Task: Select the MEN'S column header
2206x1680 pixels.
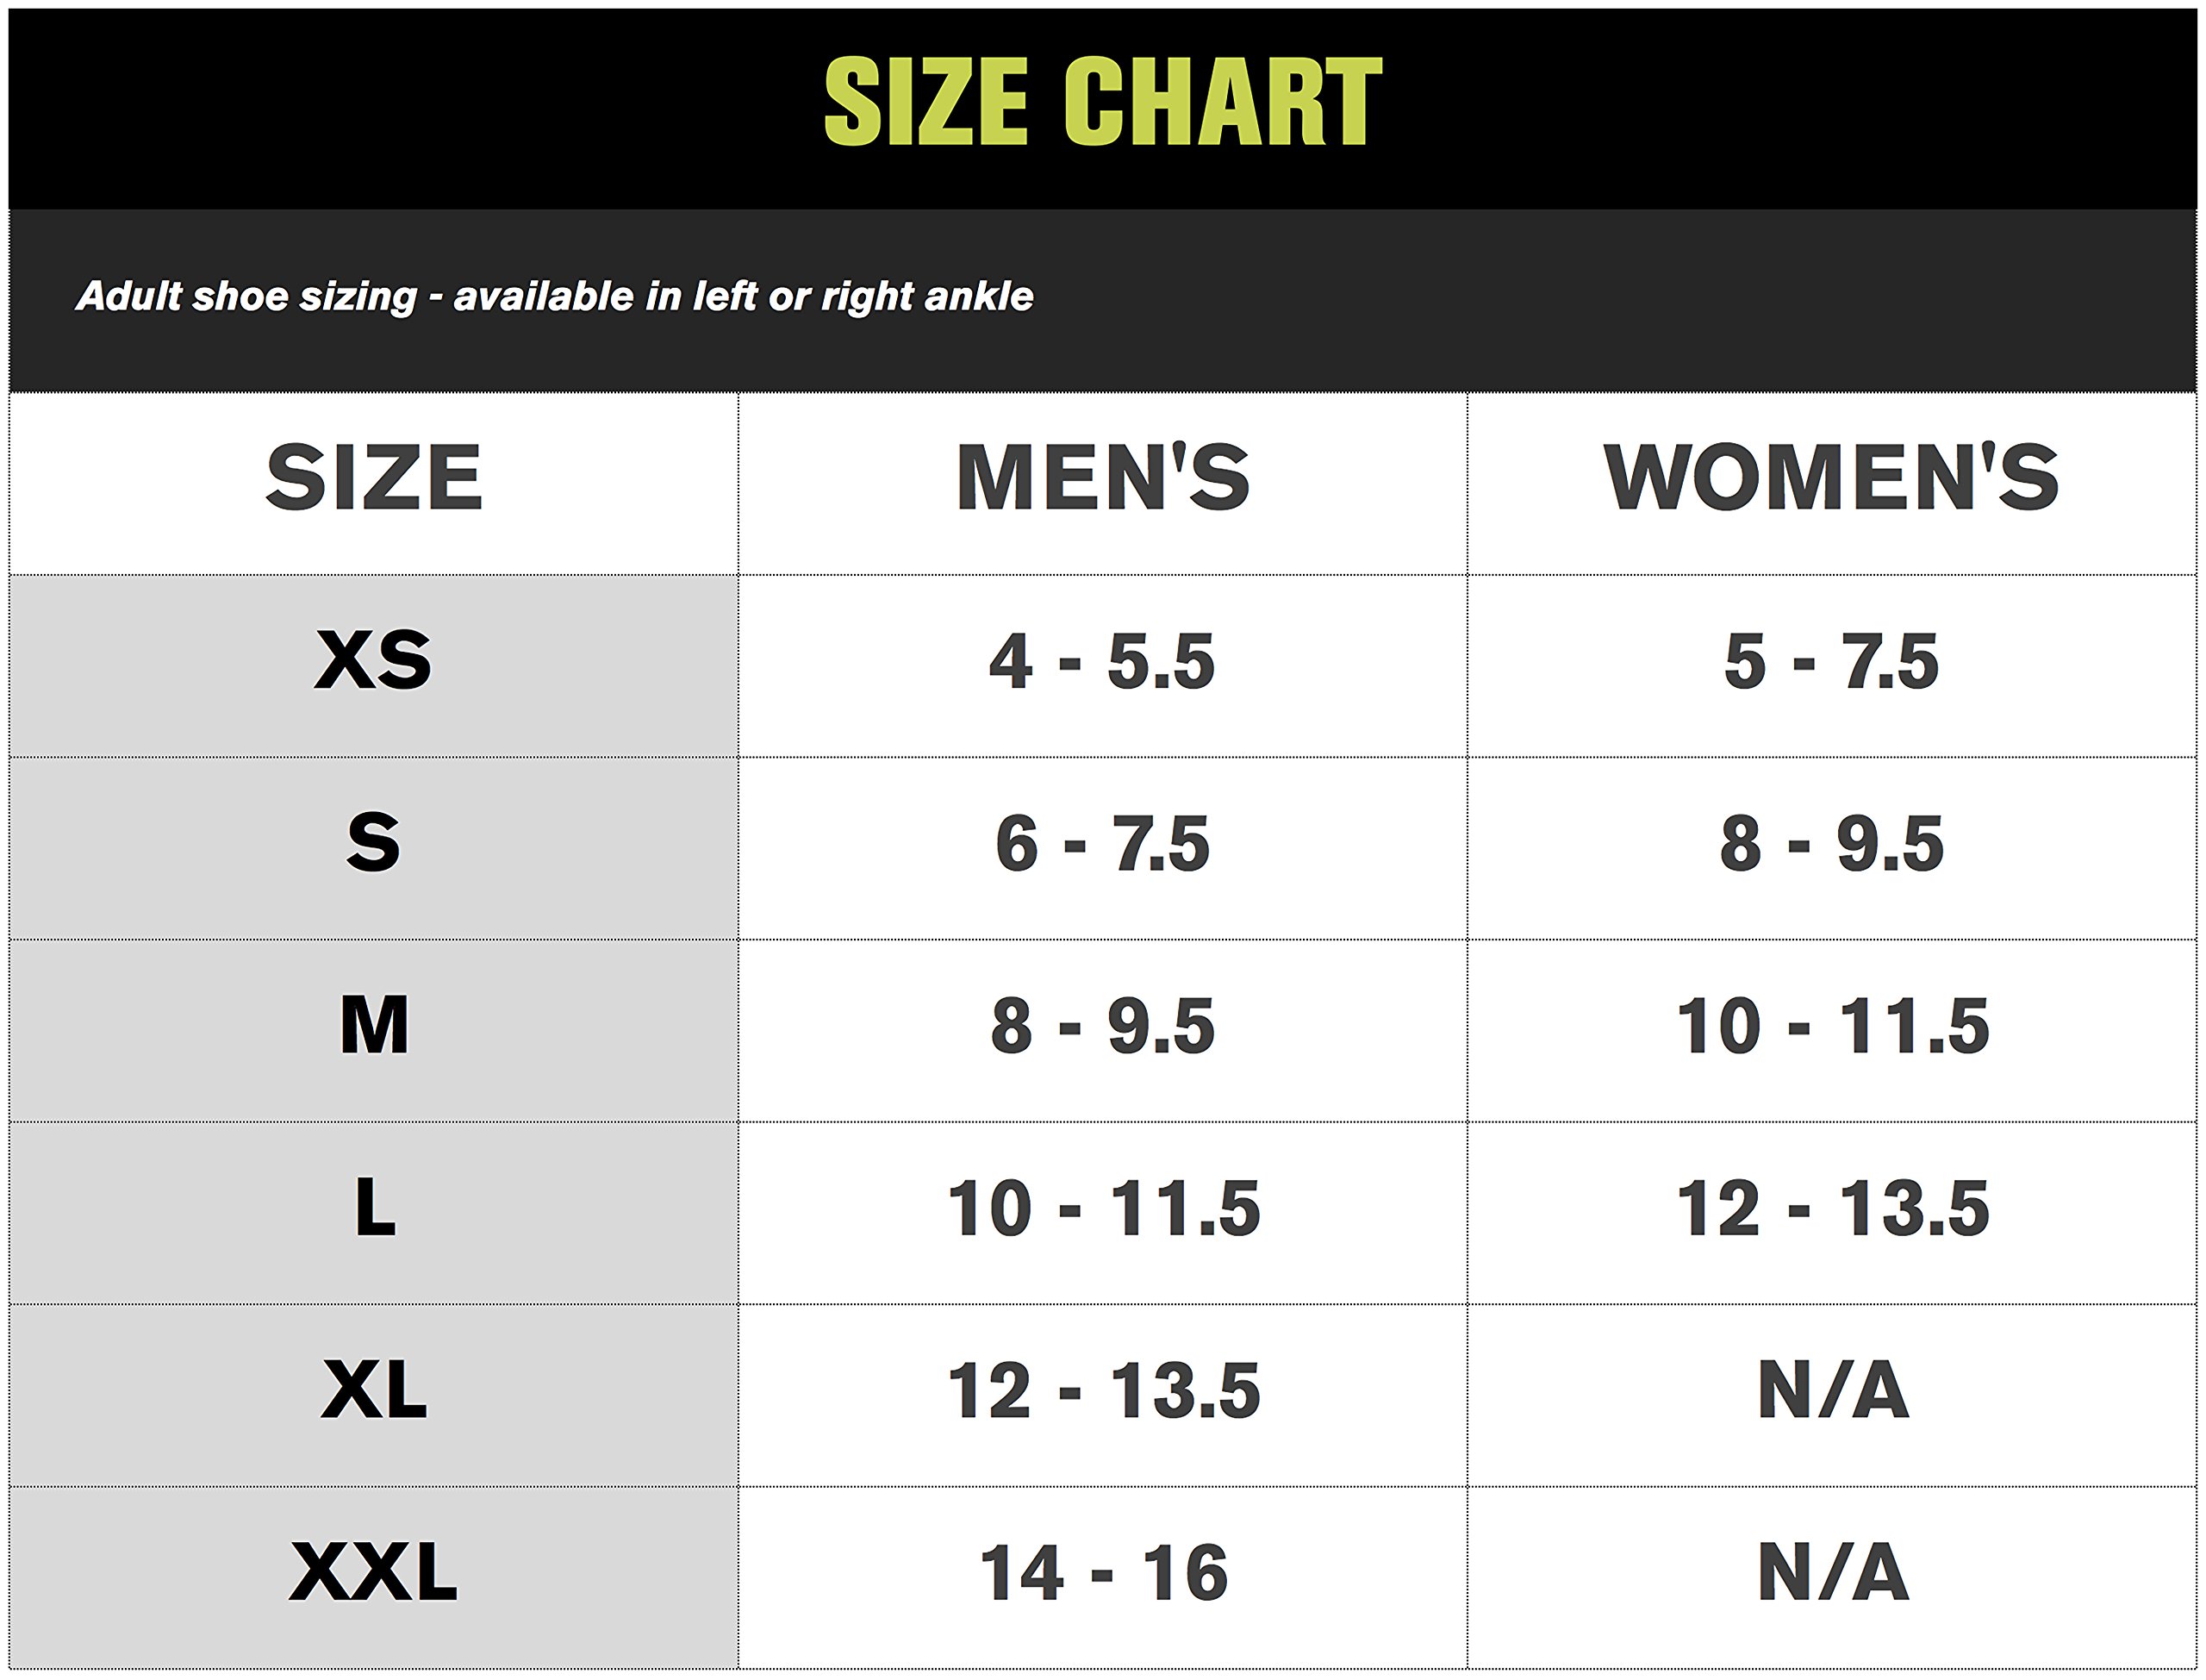Action: pos(1102,478)
